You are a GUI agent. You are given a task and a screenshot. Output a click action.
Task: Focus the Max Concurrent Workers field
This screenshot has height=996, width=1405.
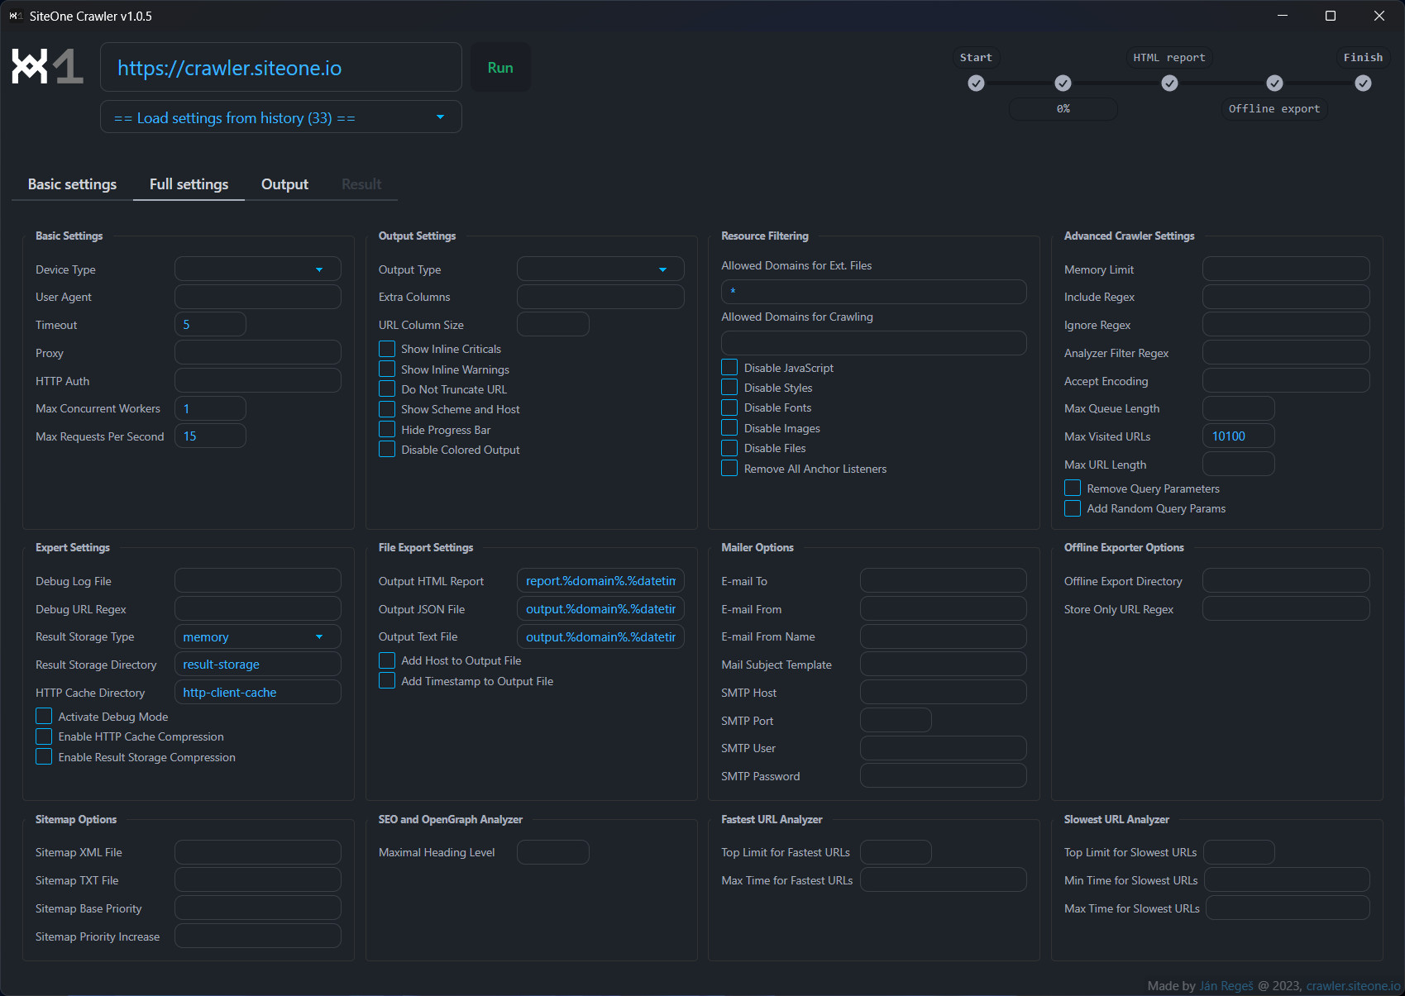210,408
